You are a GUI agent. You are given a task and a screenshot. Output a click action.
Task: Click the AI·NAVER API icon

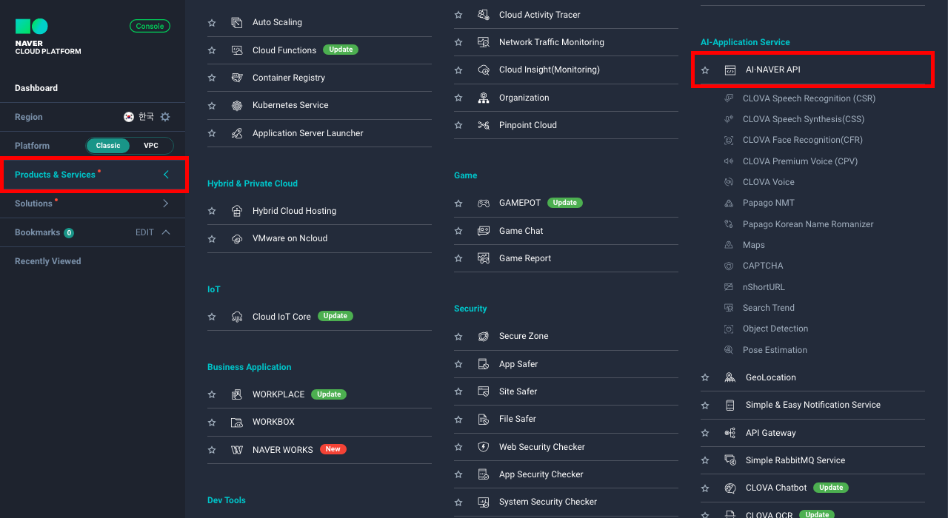[730, 70]
